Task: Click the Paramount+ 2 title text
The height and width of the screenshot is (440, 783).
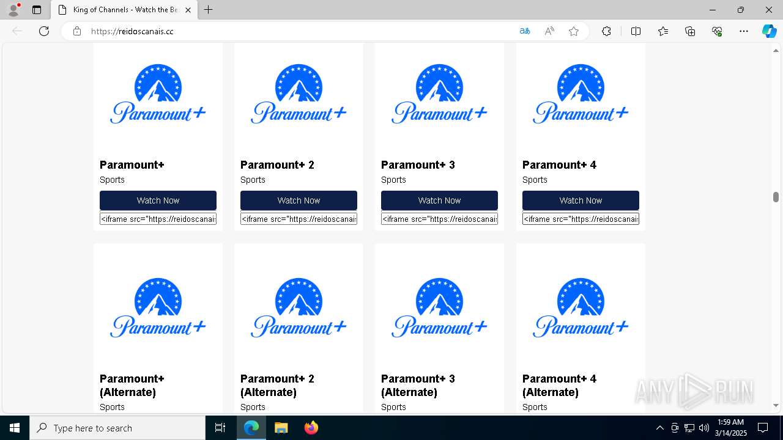Action: pyautogui.click(x=277, y=165)
